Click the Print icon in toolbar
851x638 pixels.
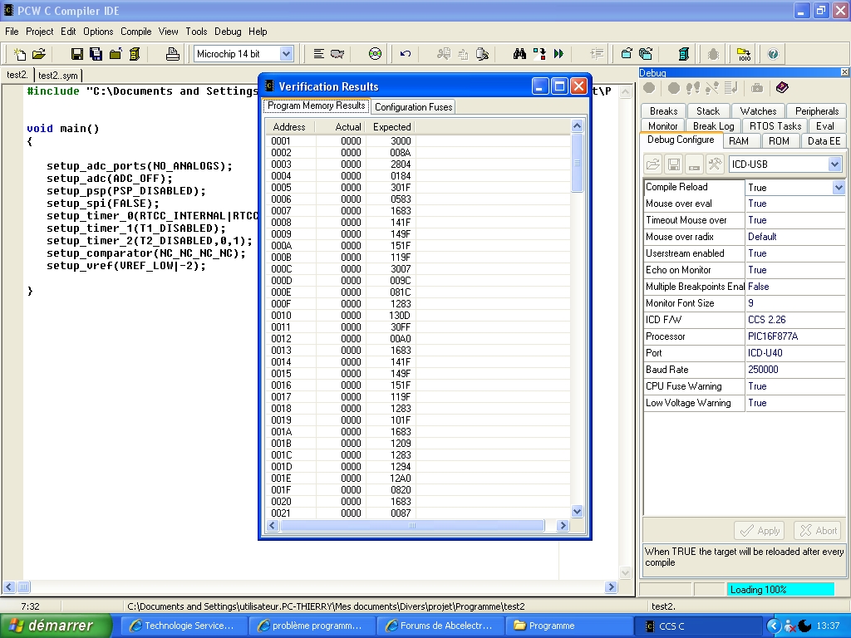173,54
